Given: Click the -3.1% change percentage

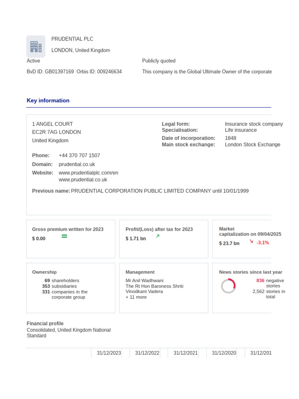Looking at the screenshot, I should point(263,243).
